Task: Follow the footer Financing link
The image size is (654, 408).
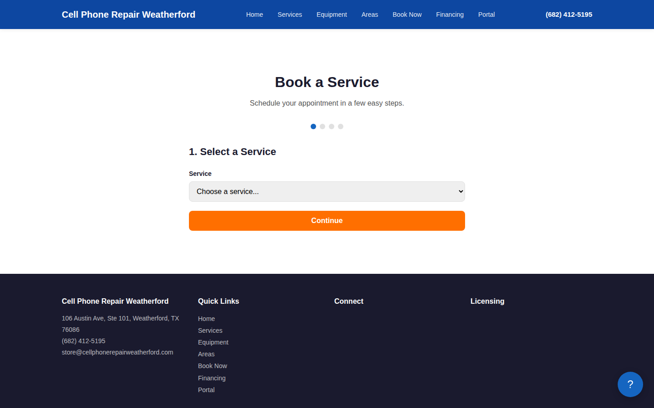Action: point(212,378)
